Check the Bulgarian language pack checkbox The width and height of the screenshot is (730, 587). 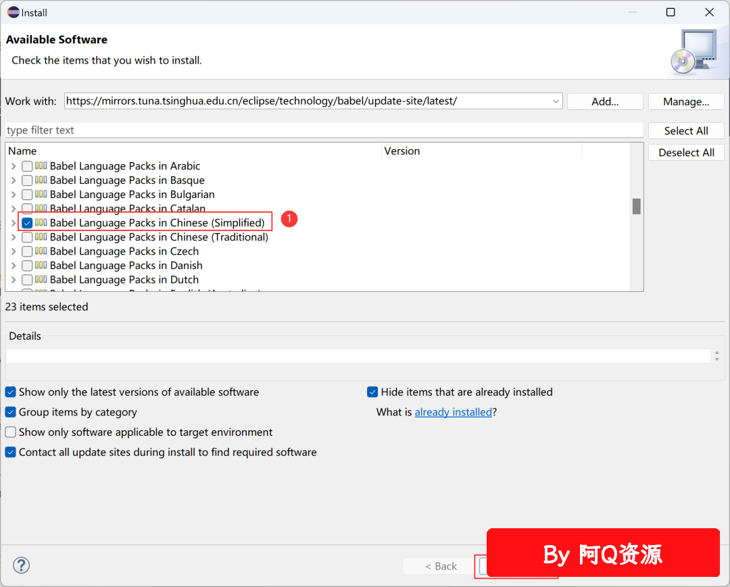[27, 195]
